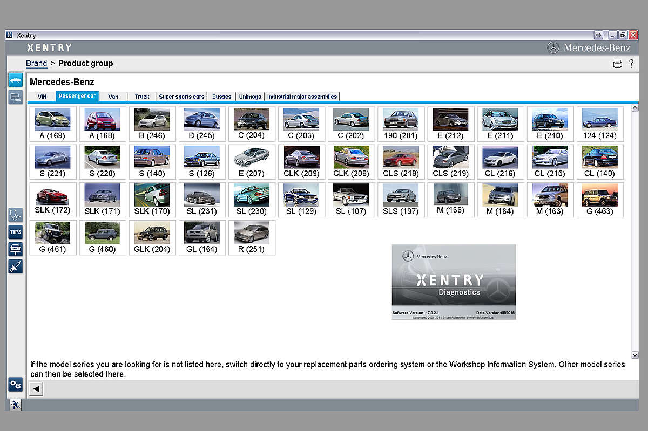Screen dimensions: 648x431
Task: Choose the CLK (208) model
Action: [x=350, y=162]
